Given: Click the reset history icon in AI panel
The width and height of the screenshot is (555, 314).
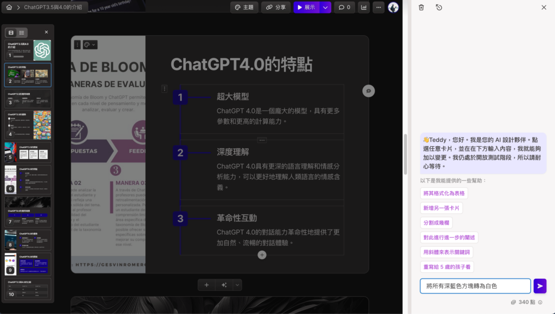Looking at the screenshot, I should pos(439,8).
